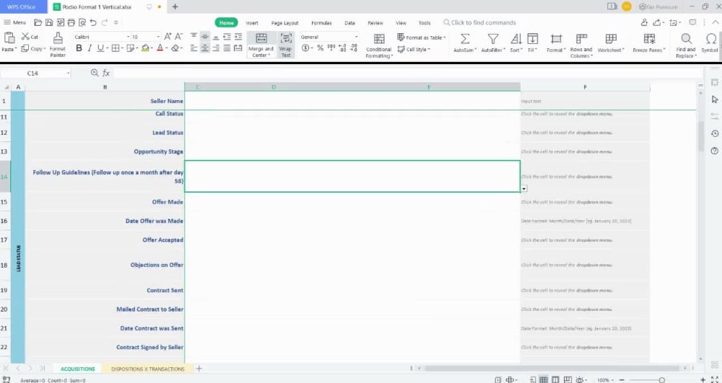
Task: Switch to DISPOSITIONS X TRANSACTIONS sheet tab
Action: point(147,369)
